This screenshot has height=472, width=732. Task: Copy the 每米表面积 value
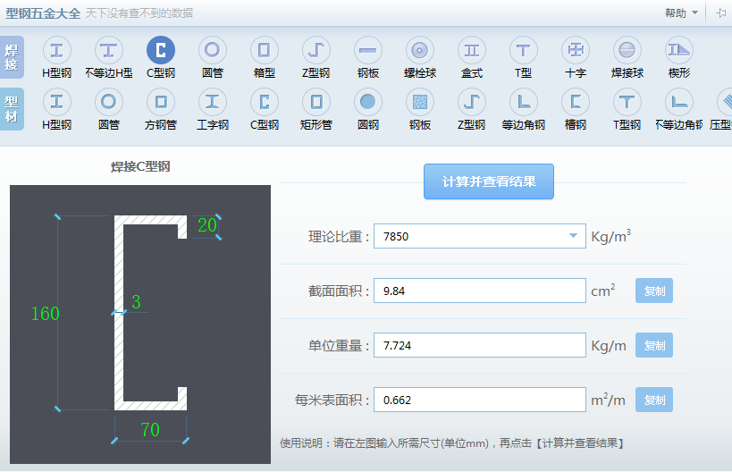(654, 400)
